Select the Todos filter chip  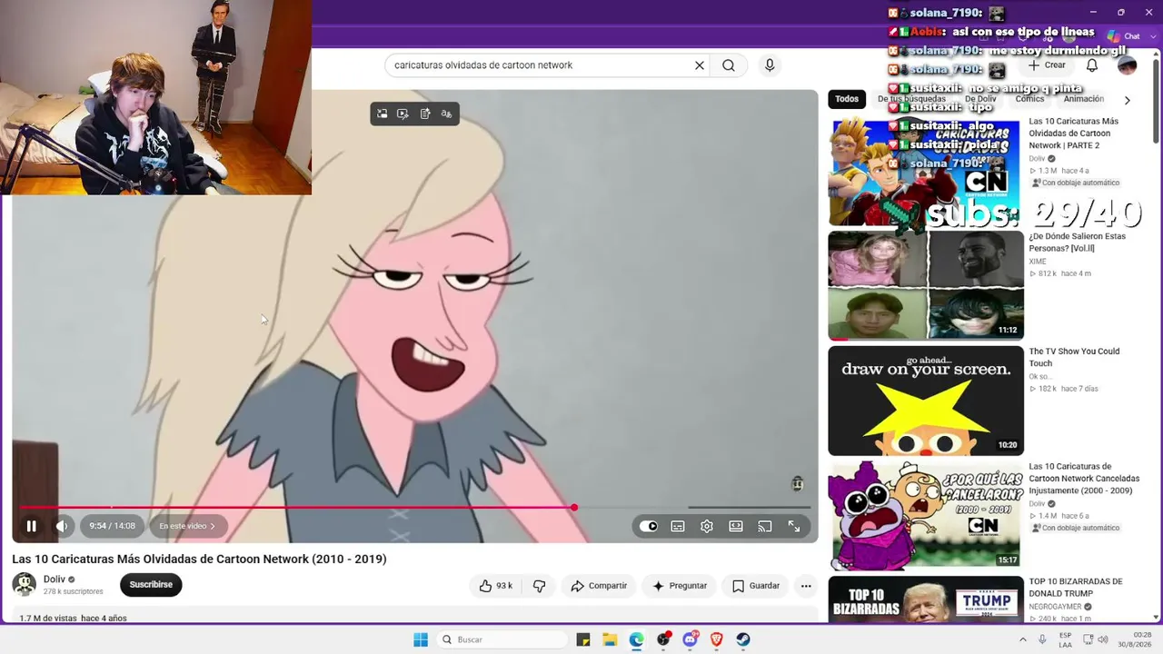(847, 99)
